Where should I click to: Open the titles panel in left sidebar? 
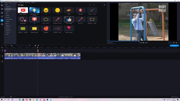pos(2,17)
